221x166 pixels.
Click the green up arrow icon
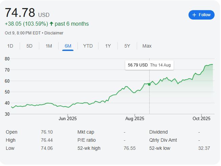(x=51, y=24)
